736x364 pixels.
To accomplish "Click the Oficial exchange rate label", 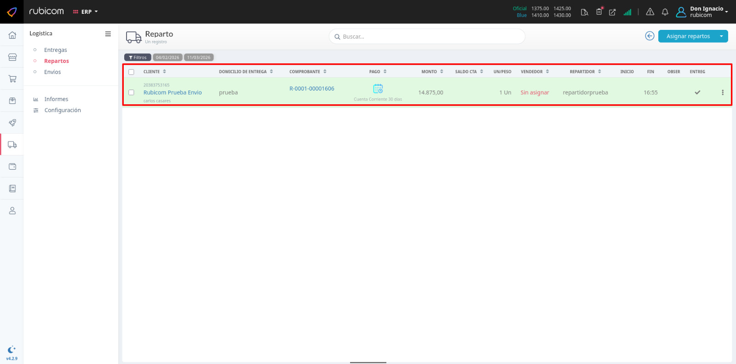I will point(520,9).
